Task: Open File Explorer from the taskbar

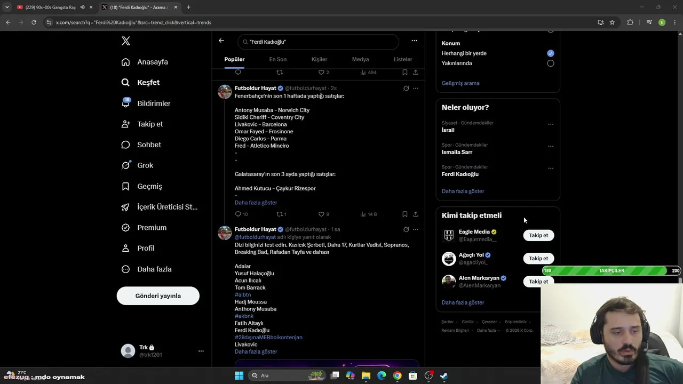Action: click(366, 375)
